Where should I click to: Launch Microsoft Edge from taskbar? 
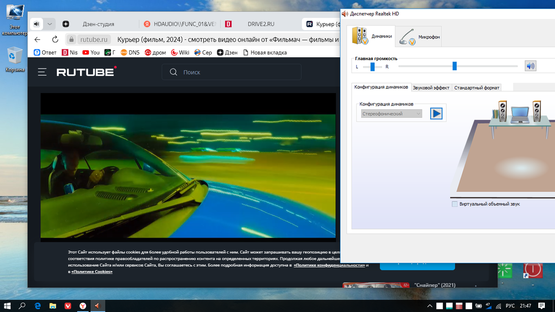(x=37, y=306)
